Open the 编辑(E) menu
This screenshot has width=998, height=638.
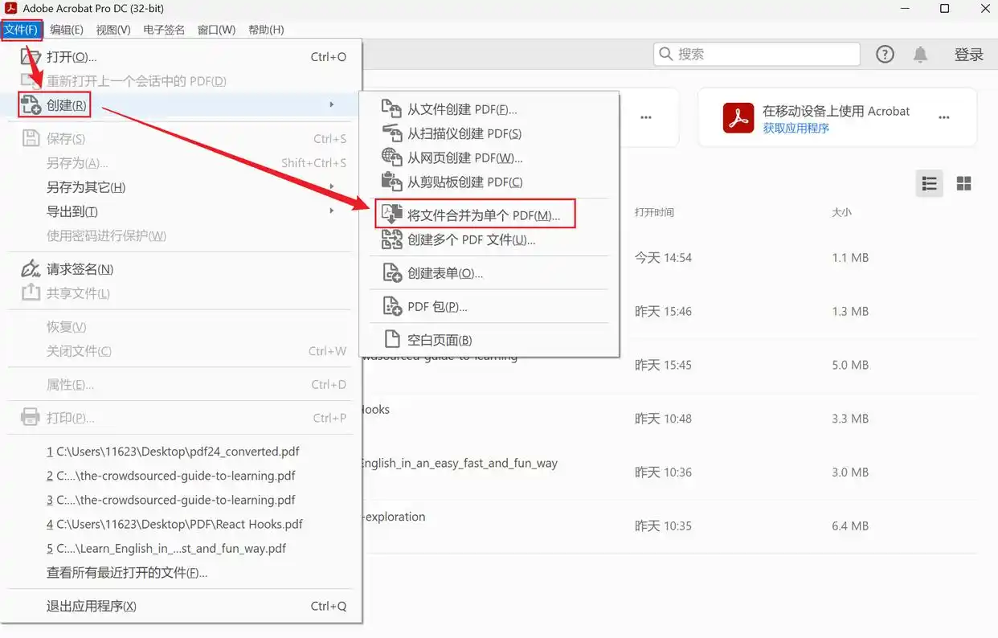click(x=66, y=30)
